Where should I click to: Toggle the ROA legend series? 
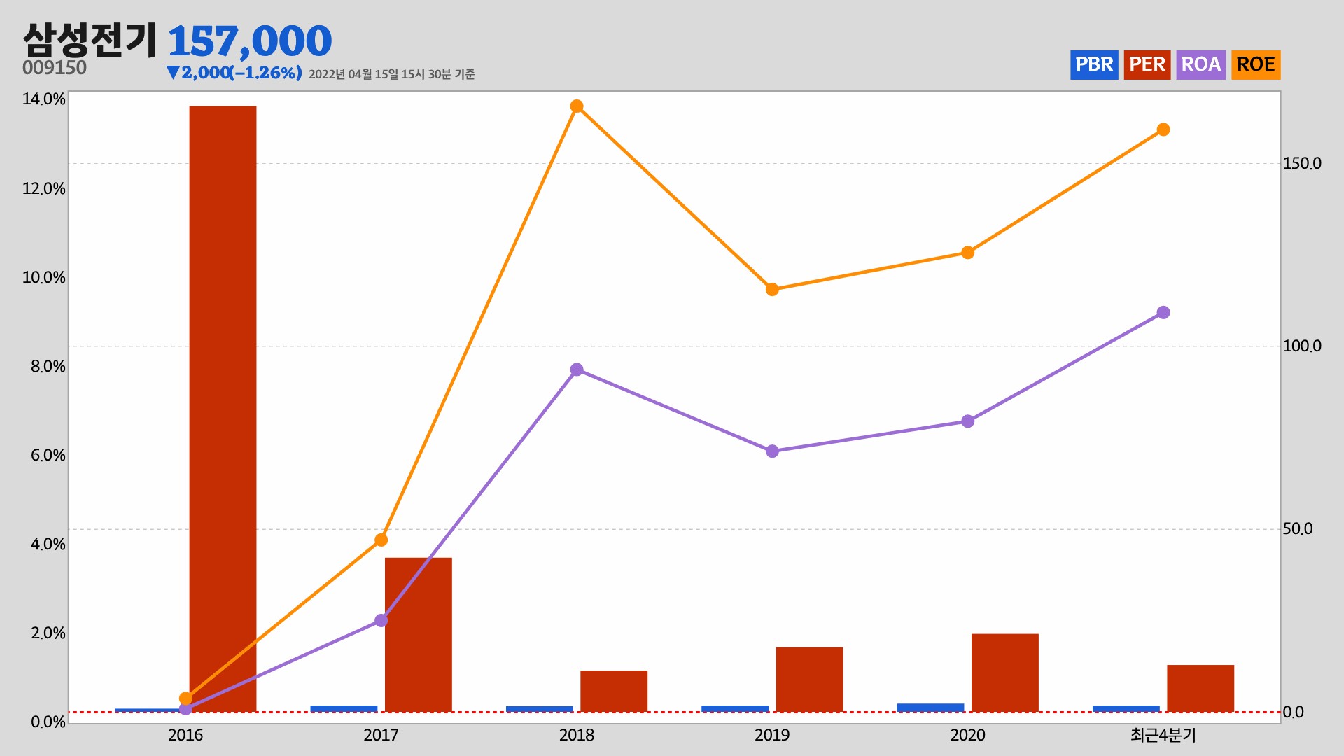1201,65
